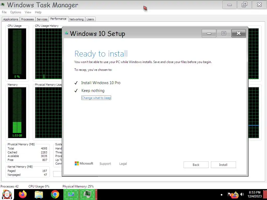This screenshot has height=200, width=267.
Task: Open the 'Change what to keep' link
Action: pos(96,98)
